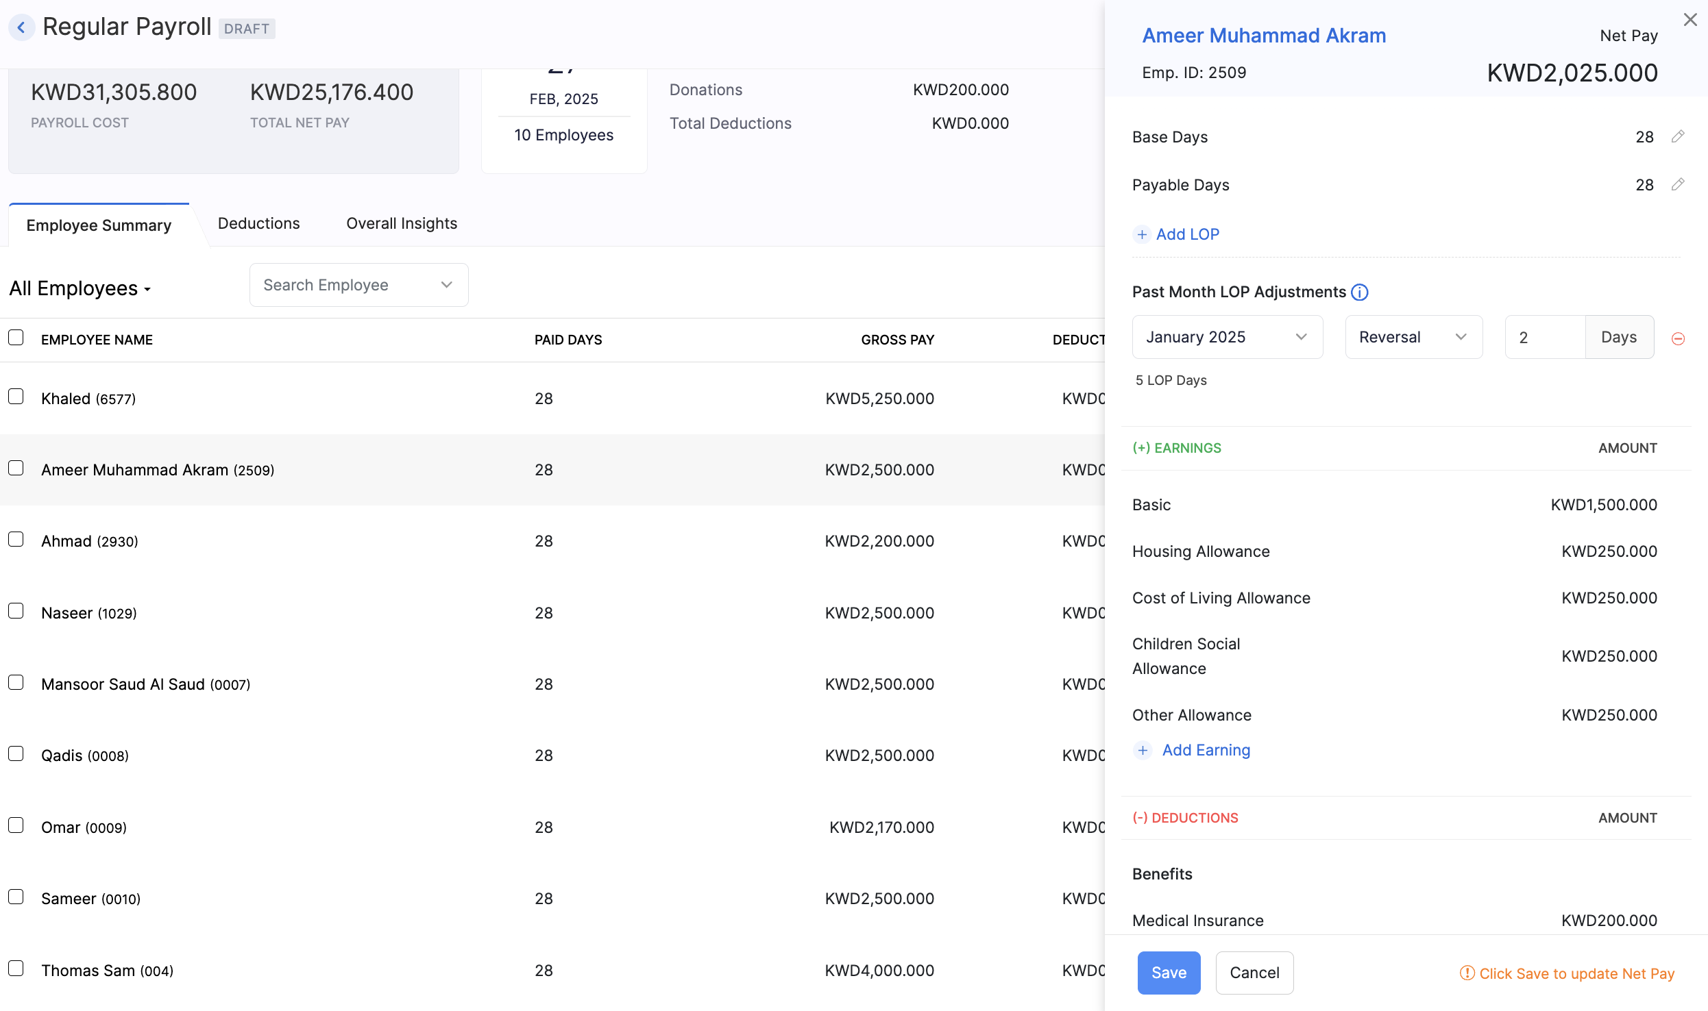The image size is (1708, 1011).
Task: Open the January 2025 month dropdown
Action: pos(1227,336)
